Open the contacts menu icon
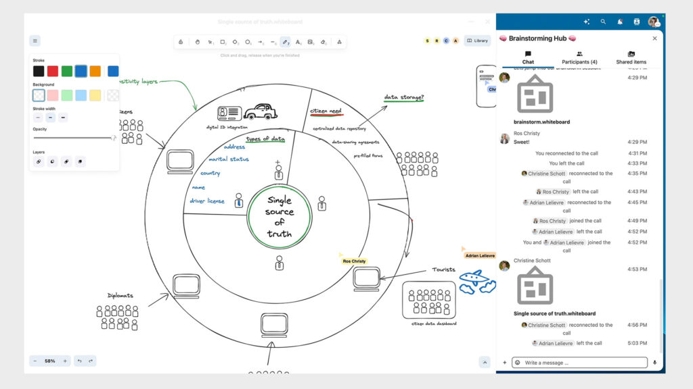Viewport: 693px width, 389px height. pyautogui.click(x=636, y=22)
